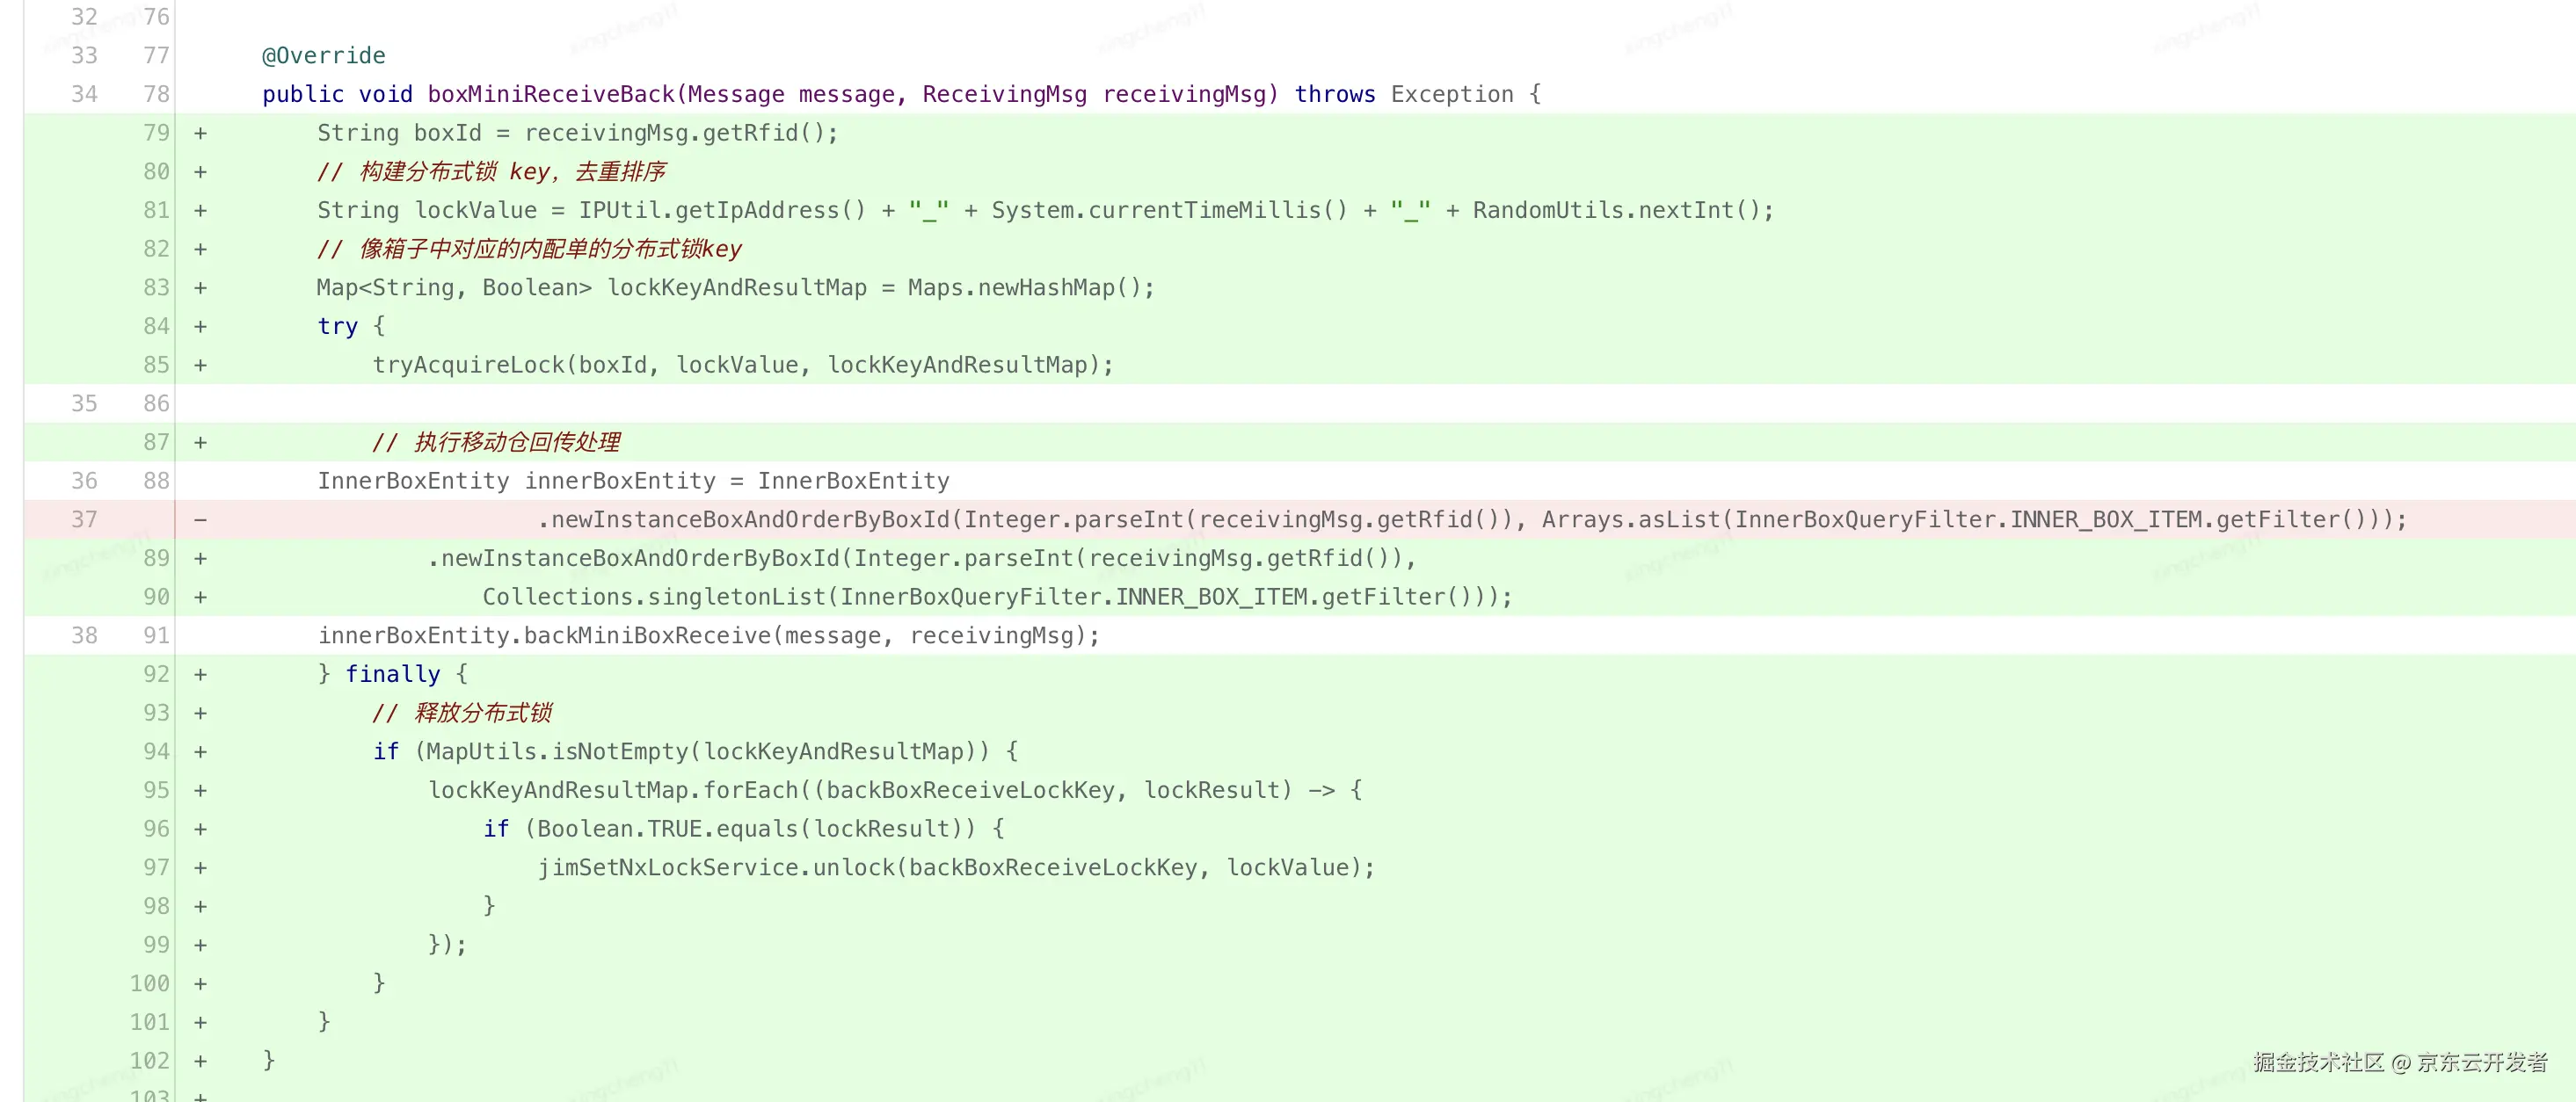The width and height of the screenshot is (2576, 1102).
Task: Click the plus marker on line 87 comment
Action: point(200,442)
